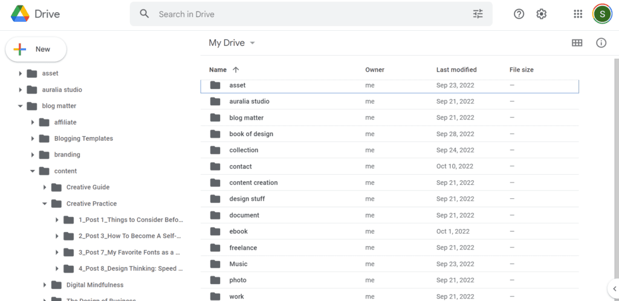619x301 pixels.
Task: Click the search magnifier icon
Action: pos(144,14)
